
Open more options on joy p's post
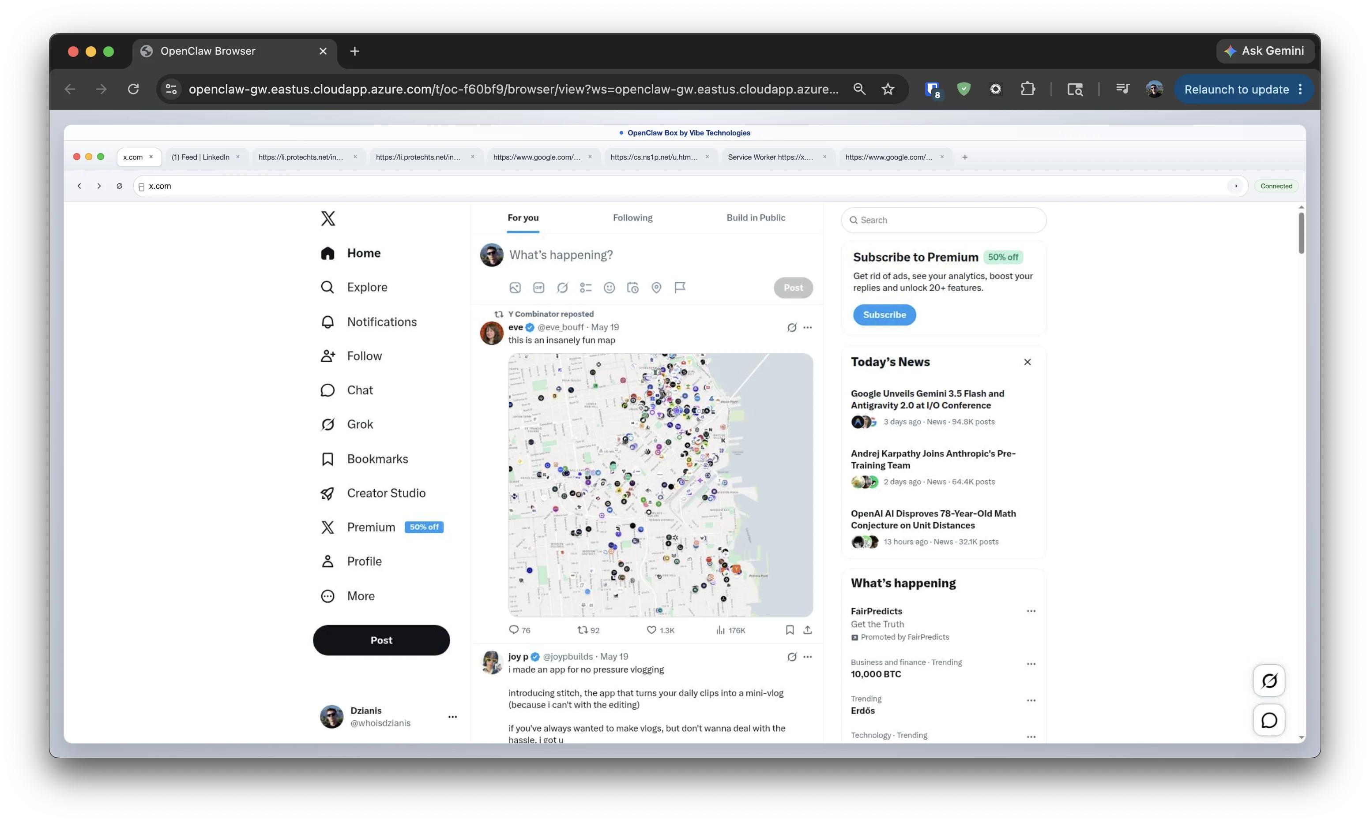pyautogui.click(x=807, y=657)
